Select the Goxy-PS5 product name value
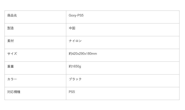The width and height of the screenshot is (185, 110). pos(76,15)
